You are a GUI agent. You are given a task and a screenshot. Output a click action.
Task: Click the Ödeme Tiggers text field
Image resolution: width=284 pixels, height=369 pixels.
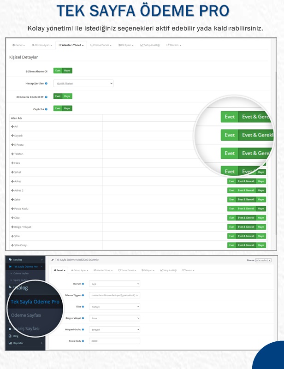pos(114,295)
